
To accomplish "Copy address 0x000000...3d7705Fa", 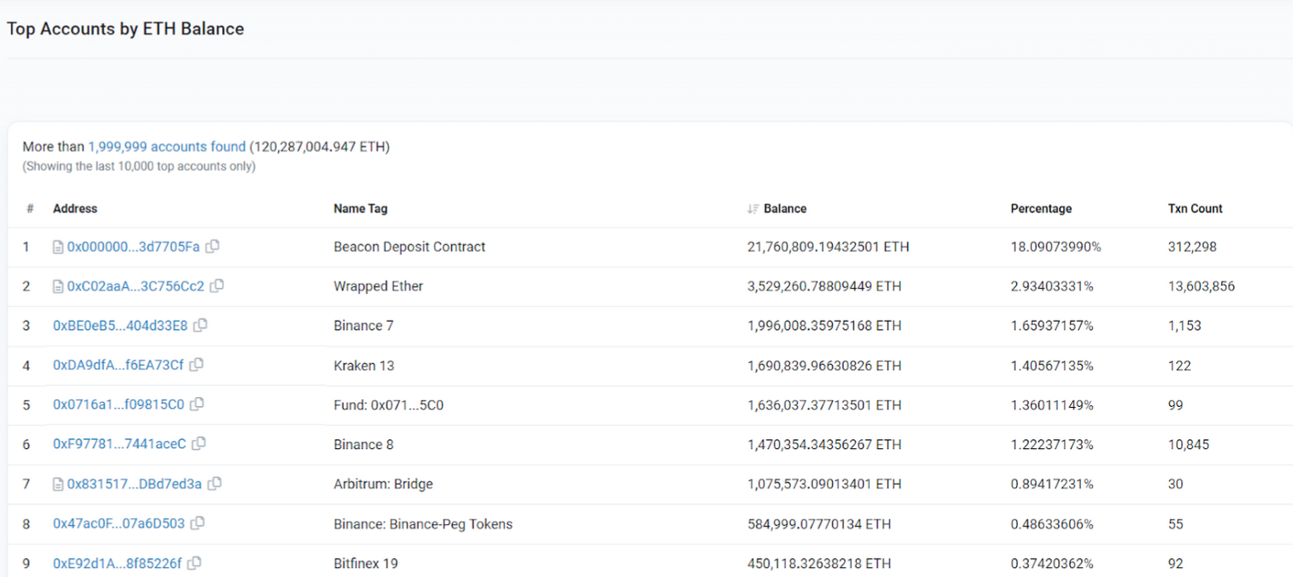I will (212, 246).
